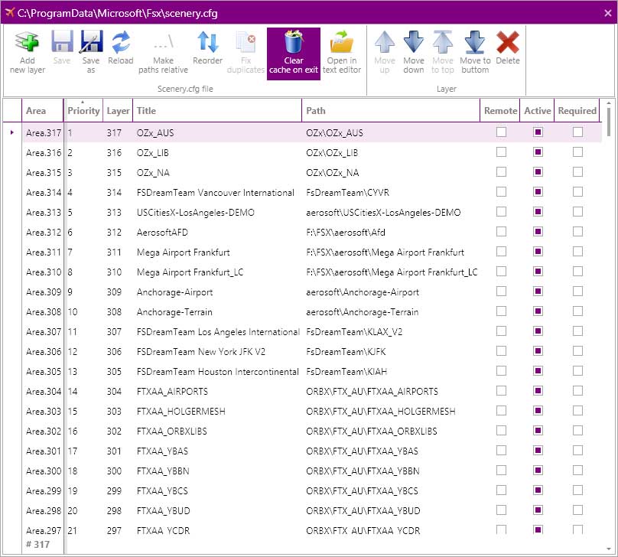
Task: Click path 'FsDreamTeam\KIAH'
Action: 346,372
